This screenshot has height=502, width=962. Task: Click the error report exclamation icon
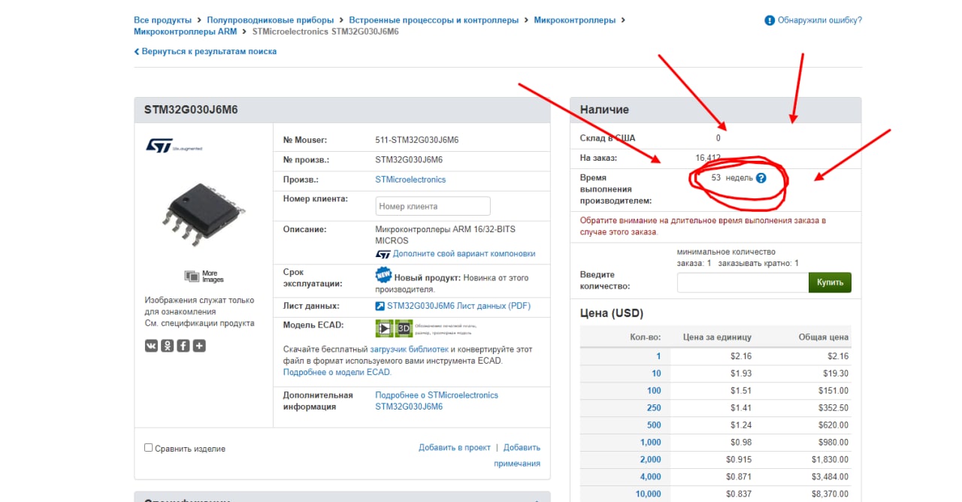tap(770, 20)
